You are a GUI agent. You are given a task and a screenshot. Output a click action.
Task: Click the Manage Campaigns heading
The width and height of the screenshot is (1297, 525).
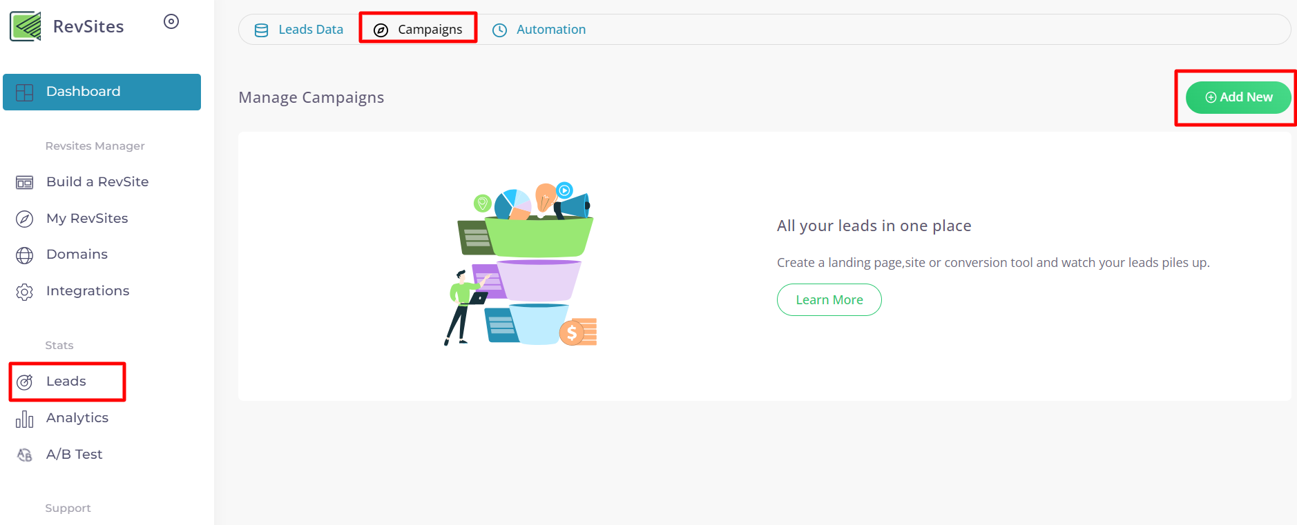coord(311,97)
